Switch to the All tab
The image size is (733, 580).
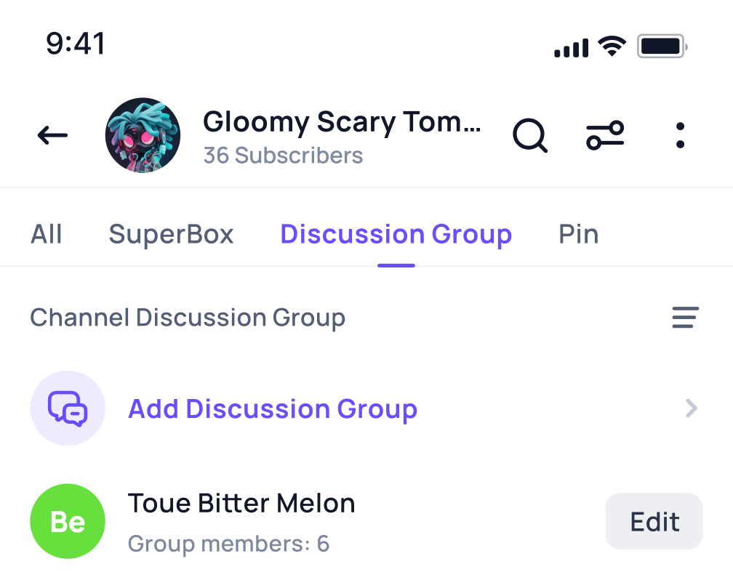(x=47, y=234)
